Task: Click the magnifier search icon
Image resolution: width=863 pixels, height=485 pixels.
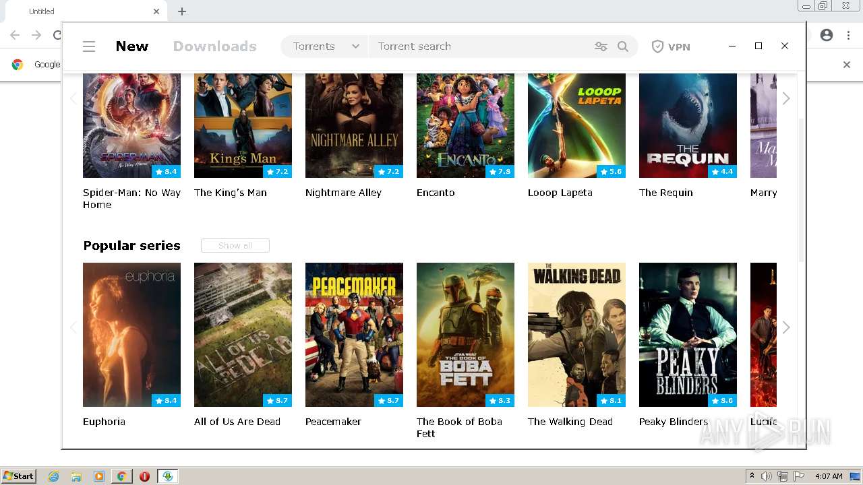Action: point(623,46)
